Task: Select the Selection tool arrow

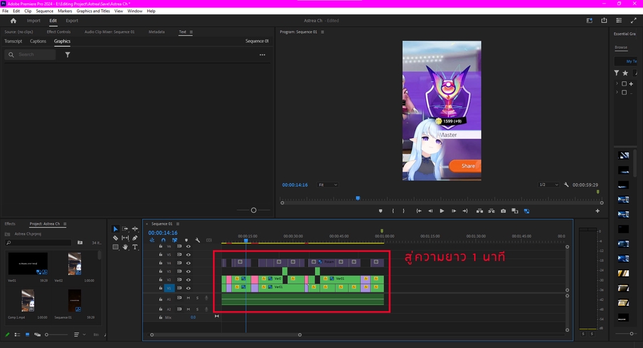Action: pyautogui.click(x=115, y=229)
